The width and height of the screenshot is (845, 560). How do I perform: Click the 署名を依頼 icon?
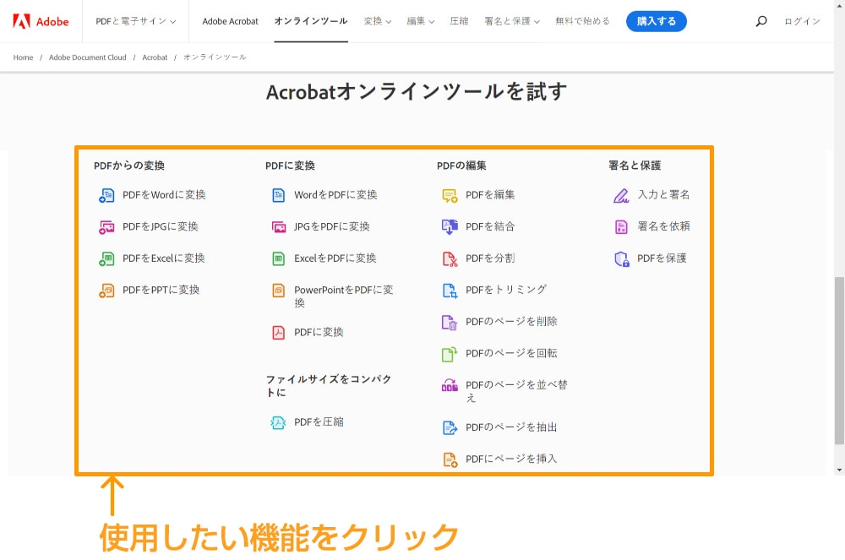[x=621, y=226]
